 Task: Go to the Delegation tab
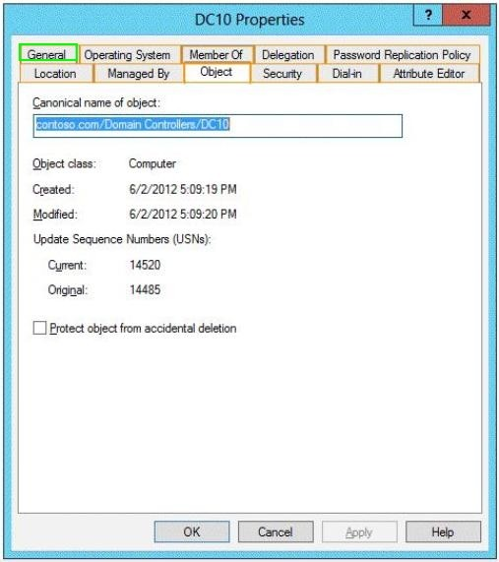pos(288,55)
